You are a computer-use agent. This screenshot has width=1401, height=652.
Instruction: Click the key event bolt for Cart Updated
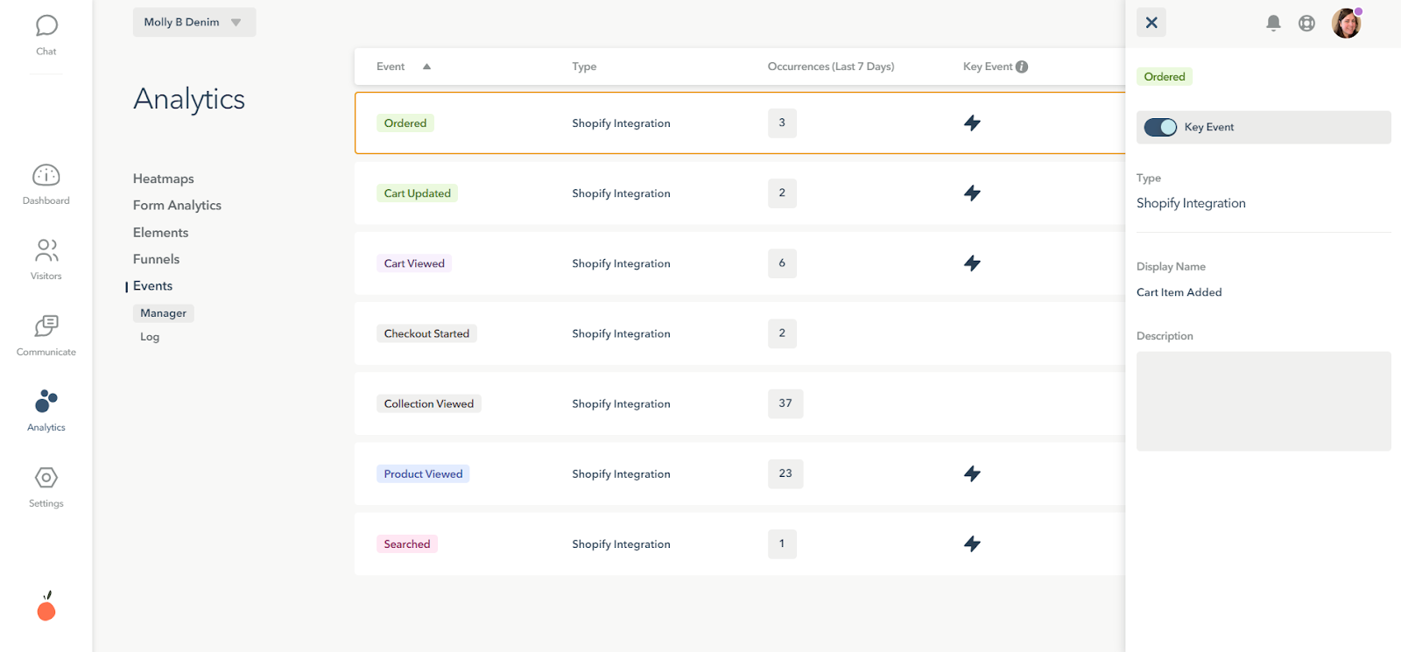[972, 193]
